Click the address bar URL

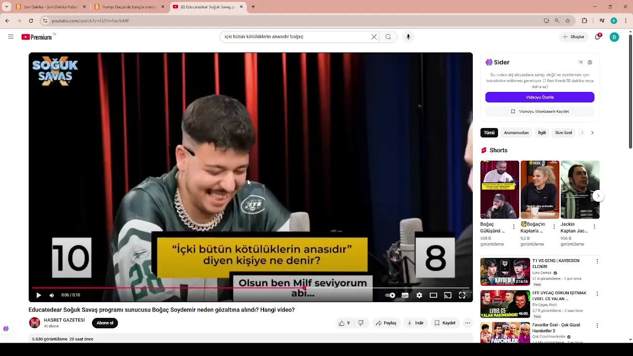[x=90, y=21]
